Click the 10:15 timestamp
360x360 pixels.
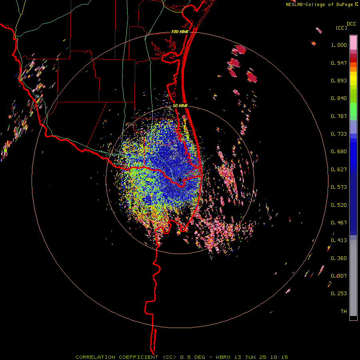(279, 357)
